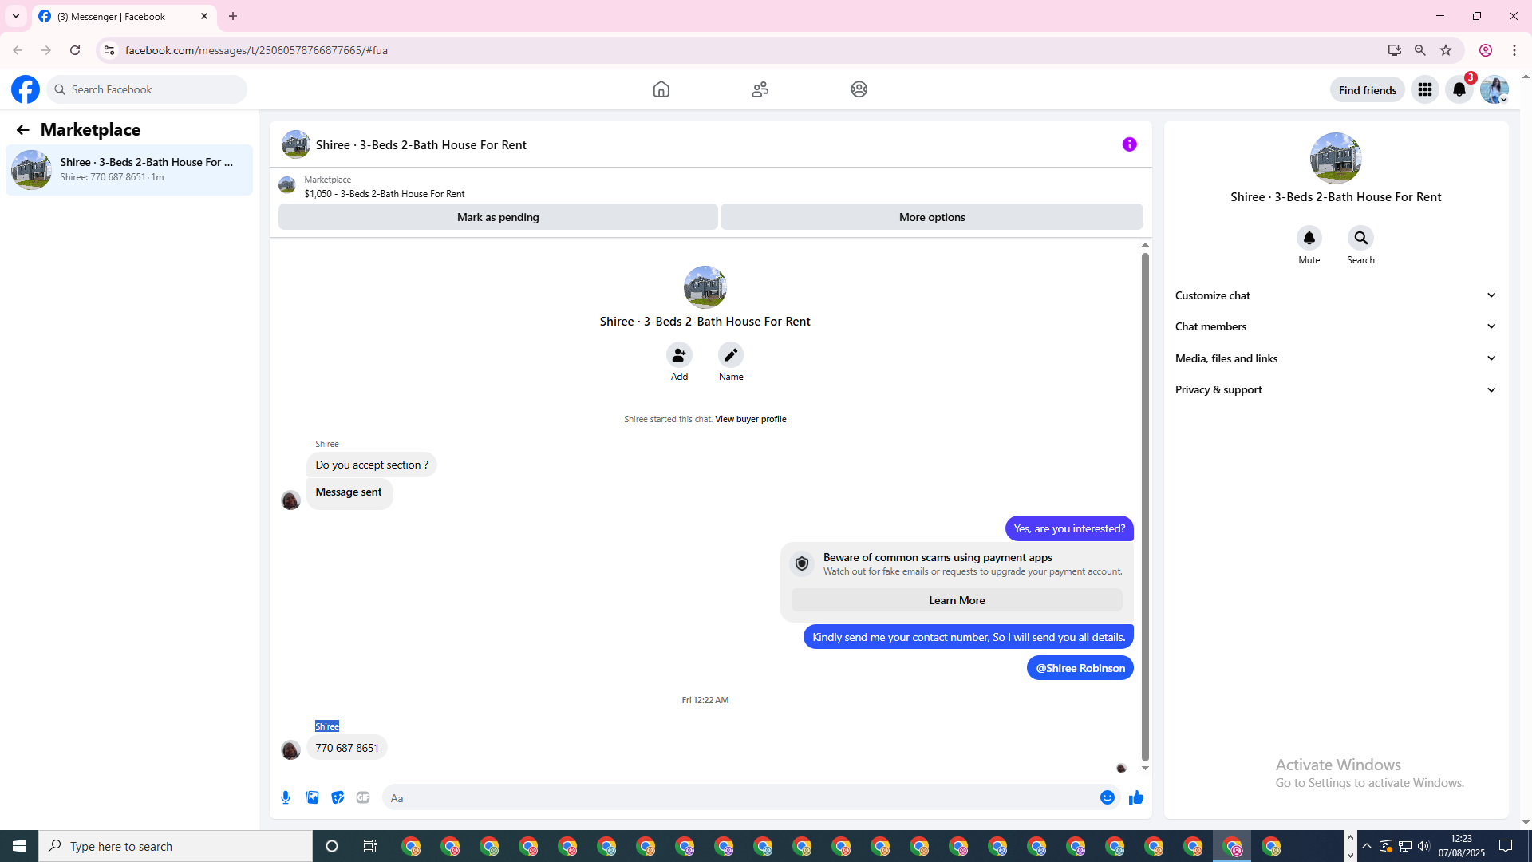The width and height of the screenshot is (1532, 862).
Task: Click the voice clip microphone icon
Action: coord(286,797)
